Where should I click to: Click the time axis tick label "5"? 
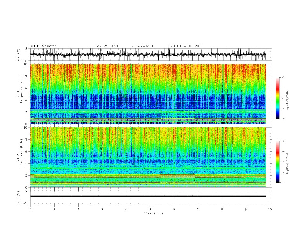(x=150, y=209)
